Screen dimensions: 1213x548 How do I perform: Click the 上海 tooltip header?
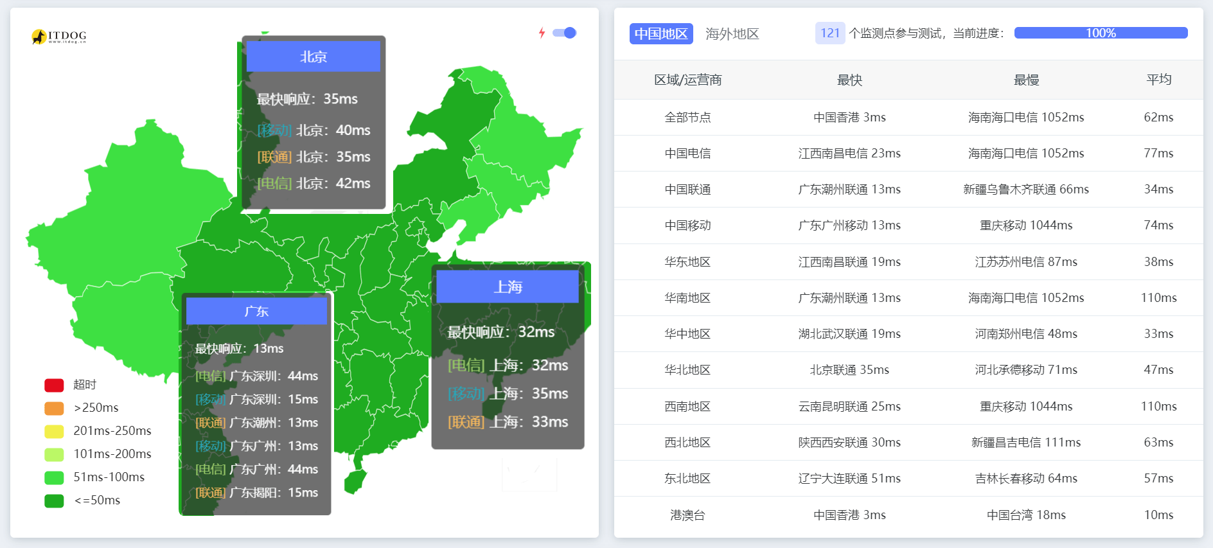507,287
